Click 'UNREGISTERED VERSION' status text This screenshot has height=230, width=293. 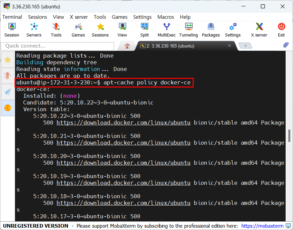coord(36,226)
